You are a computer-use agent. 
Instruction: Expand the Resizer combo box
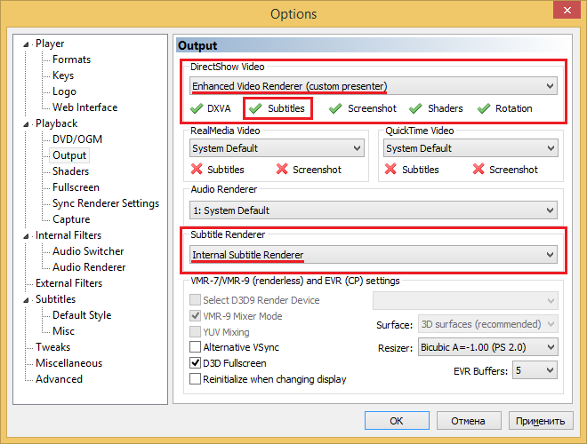tap(487, 346)
